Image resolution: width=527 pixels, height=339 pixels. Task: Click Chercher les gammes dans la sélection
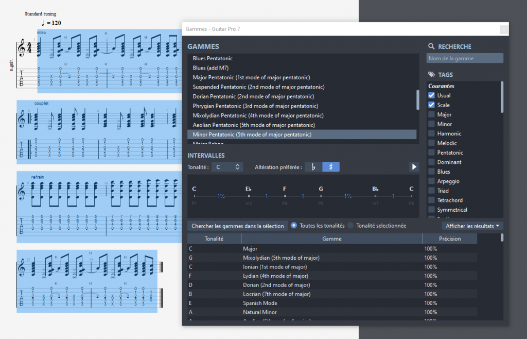(237, 226)
